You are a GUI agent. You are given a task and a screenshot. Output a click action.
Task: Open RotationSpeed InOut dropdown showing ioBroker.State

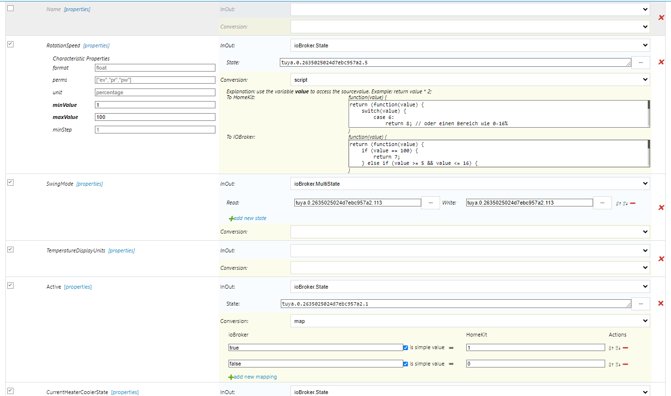470,45
